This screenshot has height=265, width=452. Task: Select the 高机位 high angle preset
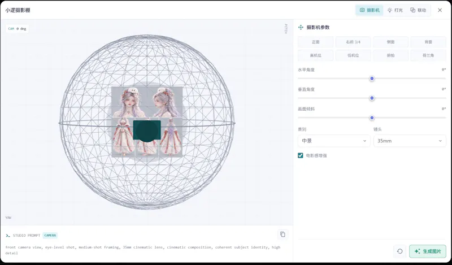(316, 55)
